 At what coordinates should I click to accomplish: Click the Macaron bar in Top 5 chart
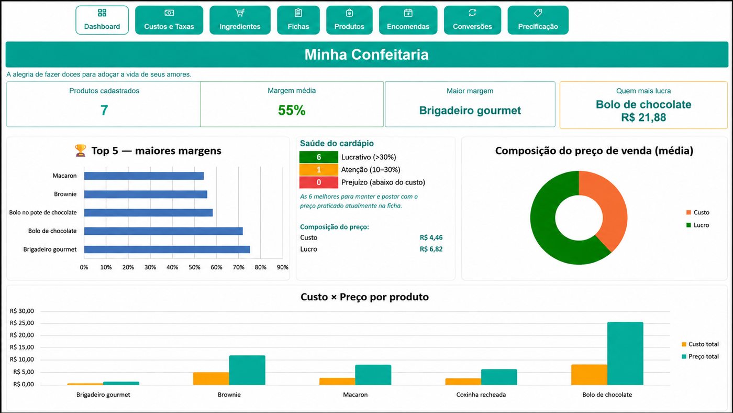pyautogui.click(x=144, y=176)
